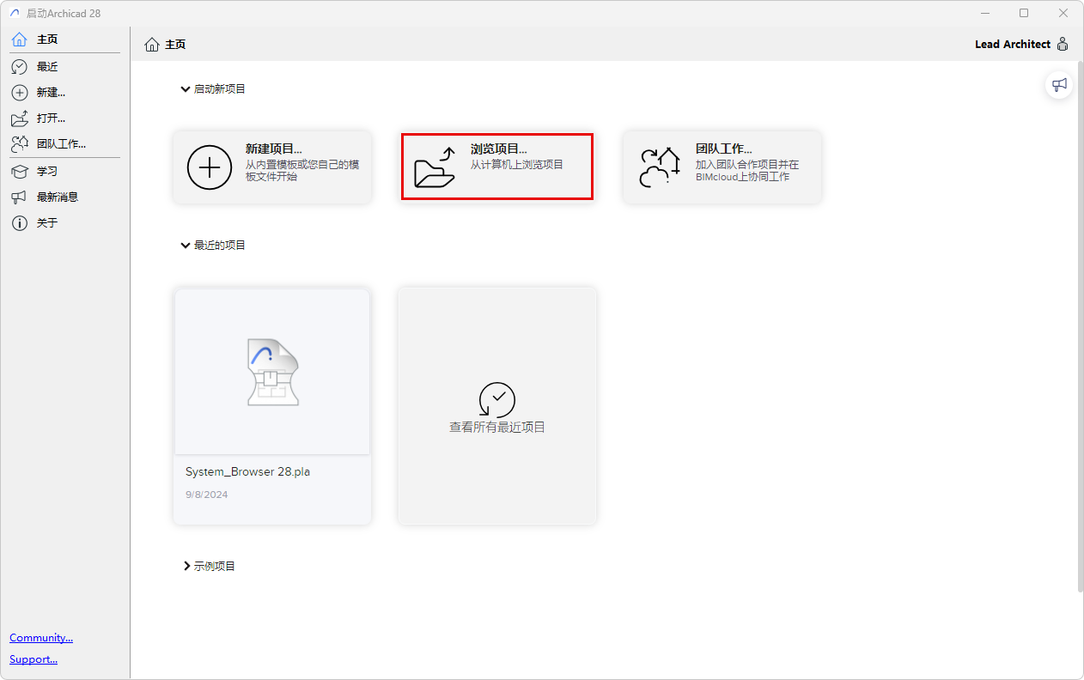Minimize the Archicad start window
Screen dimensions: 1084x680
click(984, 13)
